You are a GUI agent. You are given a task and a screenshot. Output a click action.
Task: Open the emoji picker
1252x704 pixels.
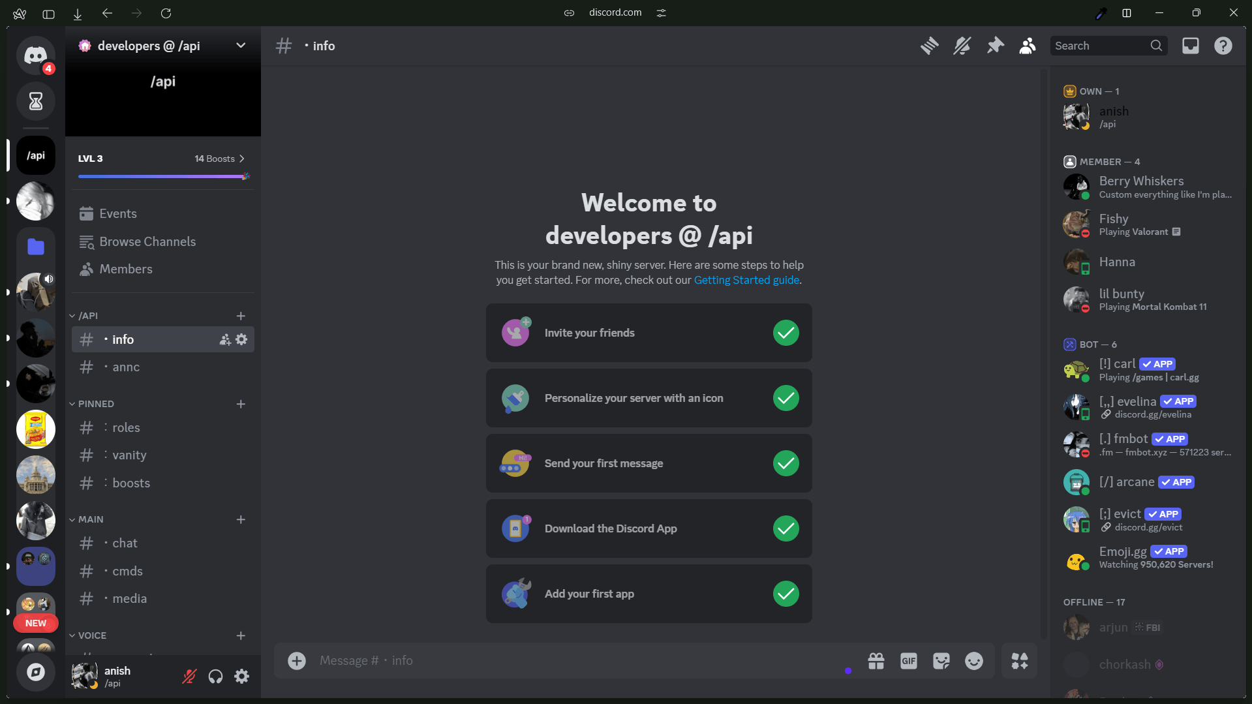(974, 661)
